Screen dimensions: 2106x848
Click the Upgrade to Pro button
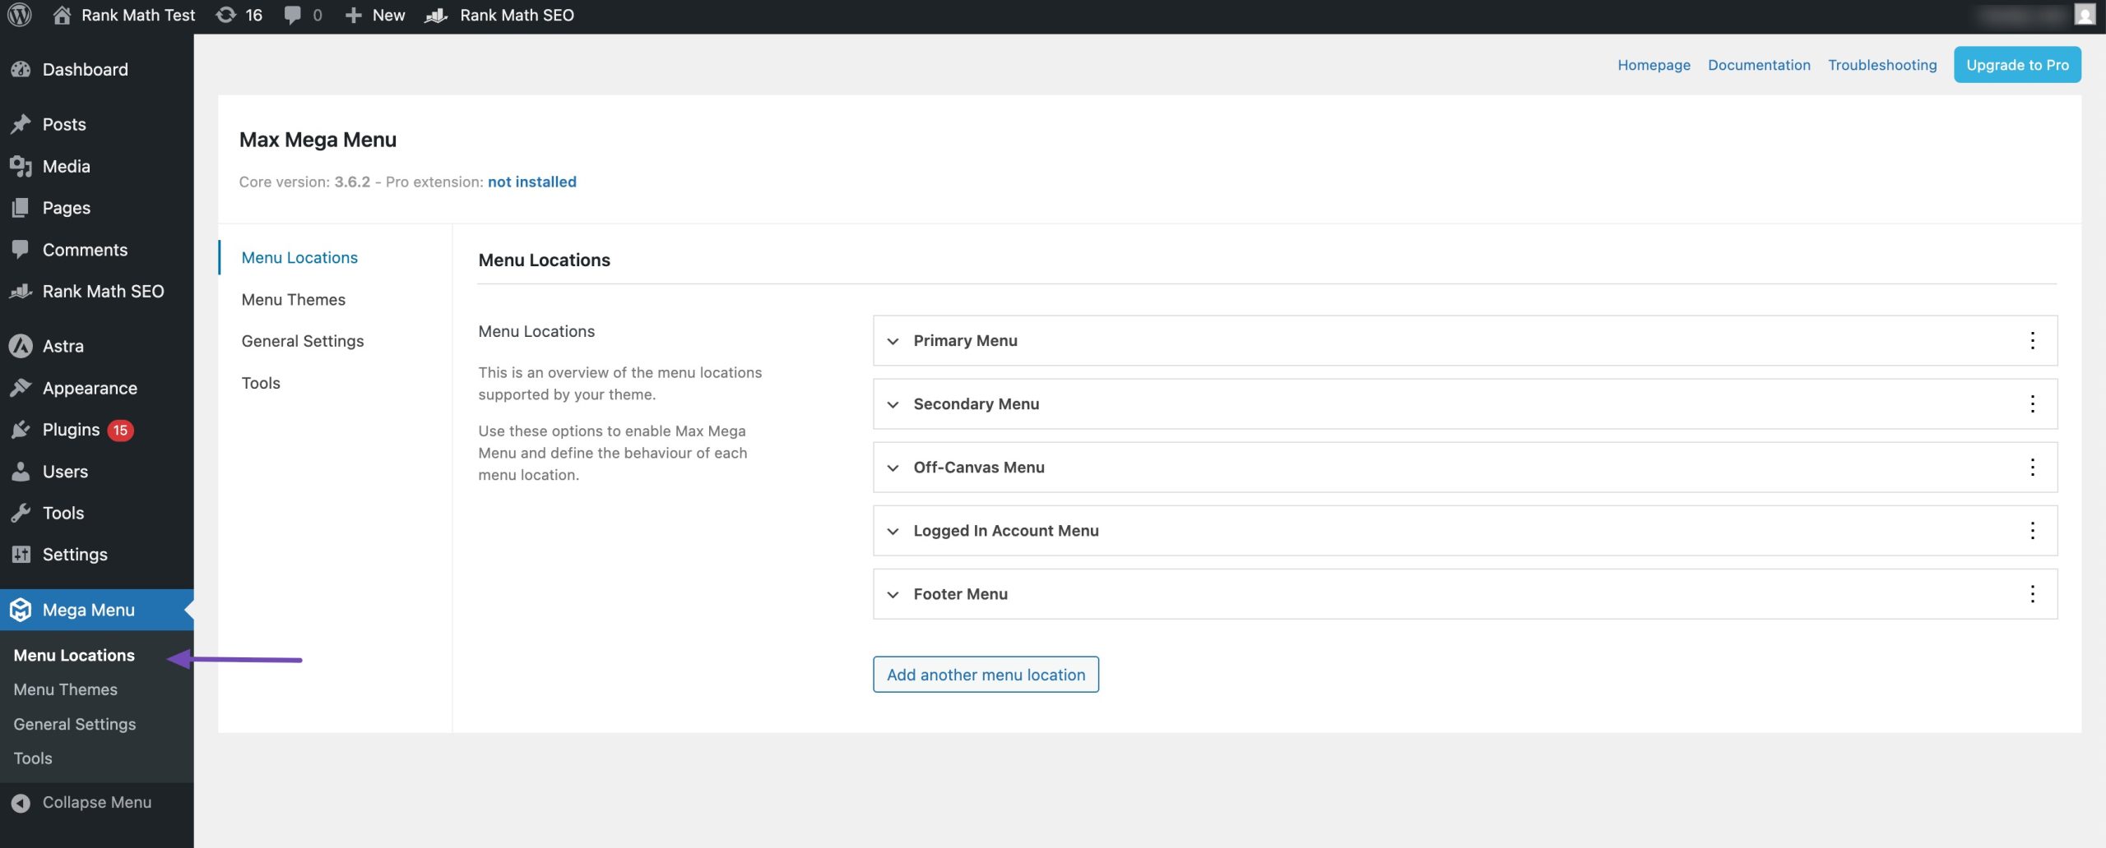[x=2017, y=64]
